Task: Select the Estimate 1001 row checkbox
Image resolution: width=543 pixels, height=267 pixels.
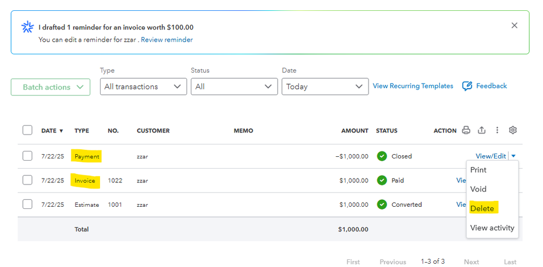Action: click(x=27, y=205)
